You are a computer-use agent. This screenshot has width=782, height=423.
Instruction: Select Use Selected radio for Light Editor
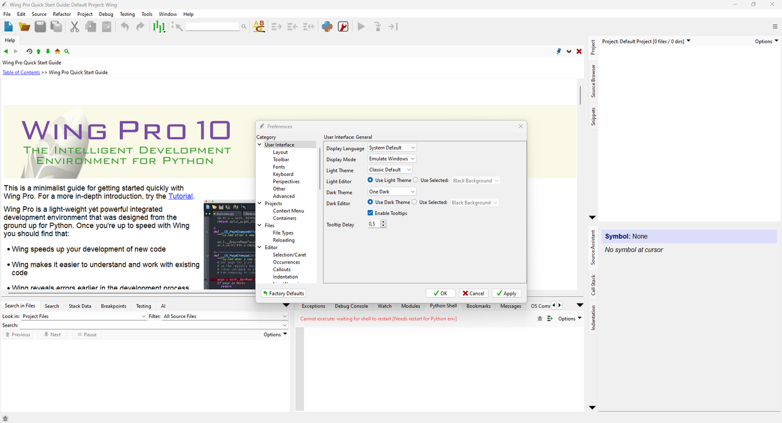click(x=415, y=180)
